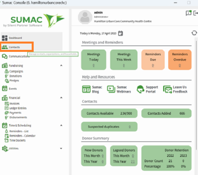Open the Ledger Entries icon
This screenshot has width=198, height=175.
pyautogui.click(x=6, y=108)
